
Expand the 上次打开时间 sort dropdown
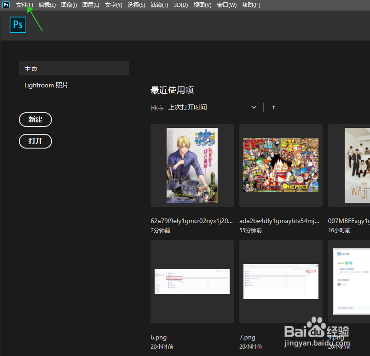click(x=212, y=107)
